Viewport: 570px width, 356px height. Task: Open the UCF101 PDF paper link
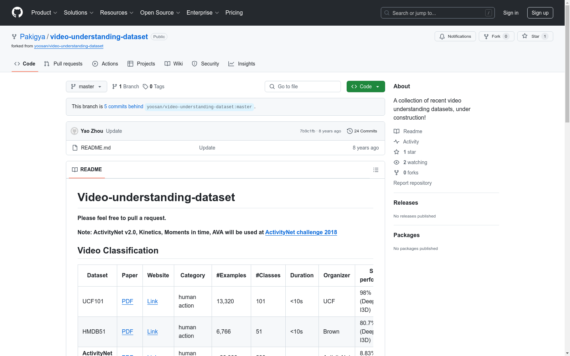[x=127, y=301]
